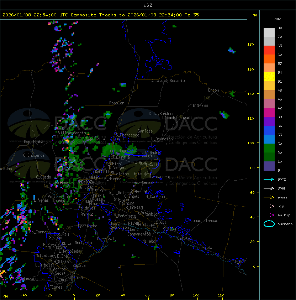Click the isolated blue echo cell in northeast corner
This screenshot has width=296, height=300.
[232, 51]
